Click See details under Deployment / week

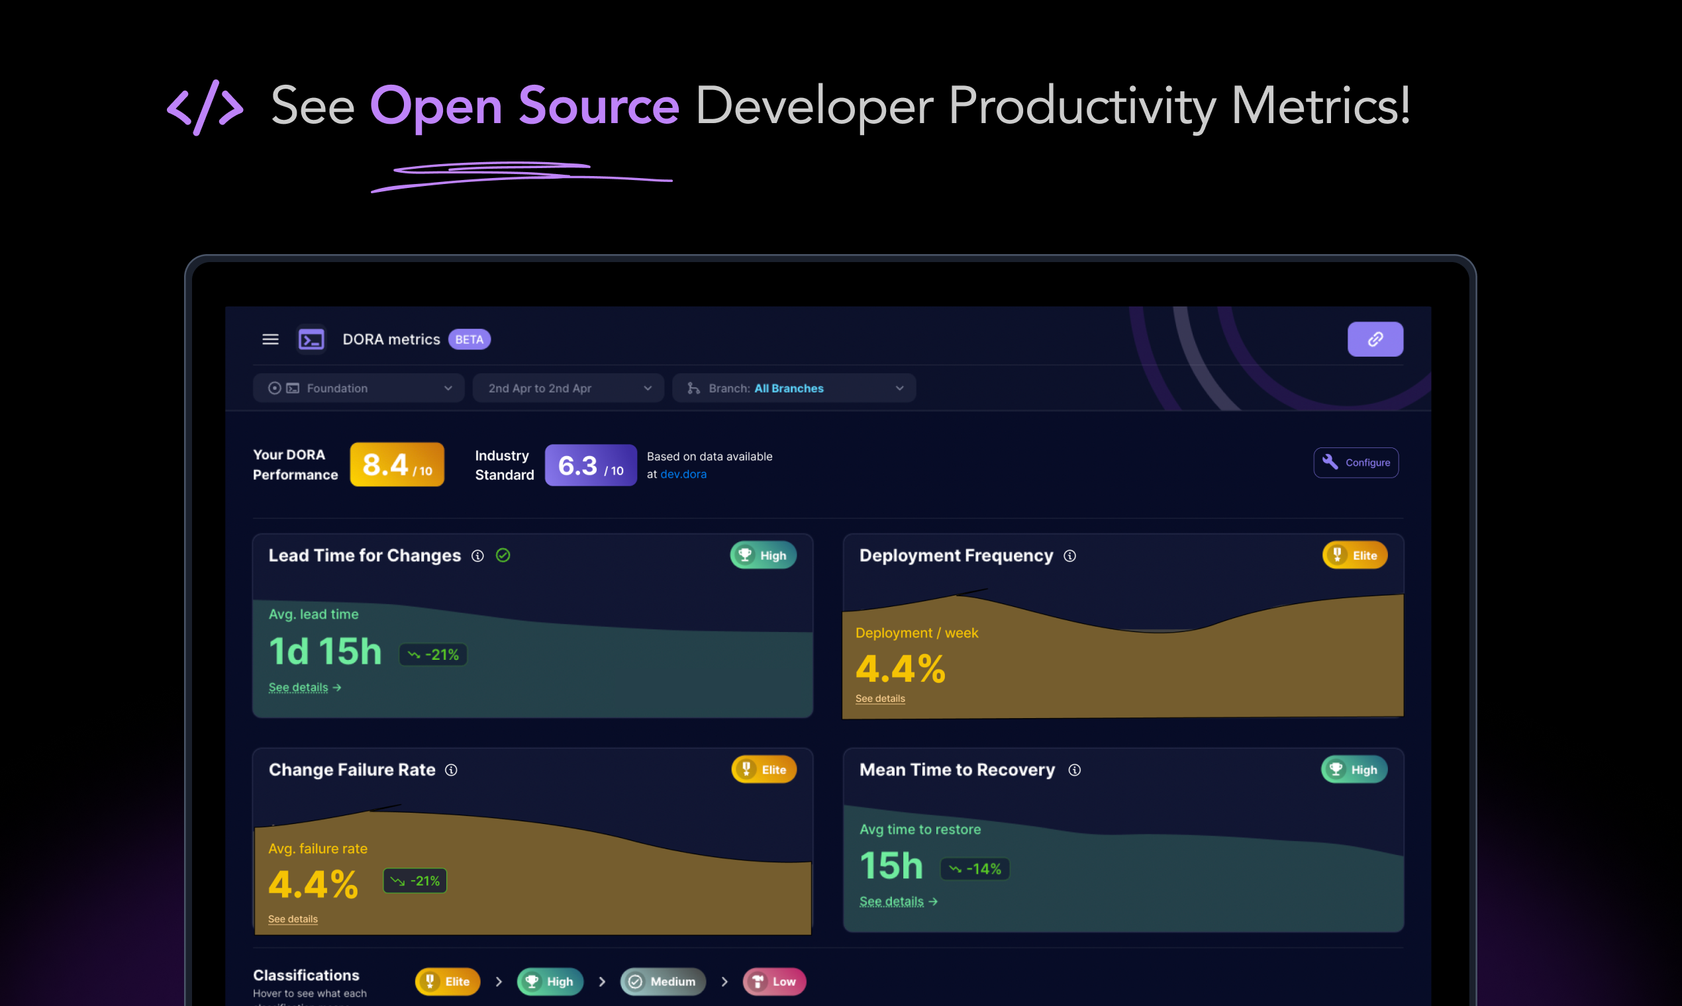[x=879, y=699]
